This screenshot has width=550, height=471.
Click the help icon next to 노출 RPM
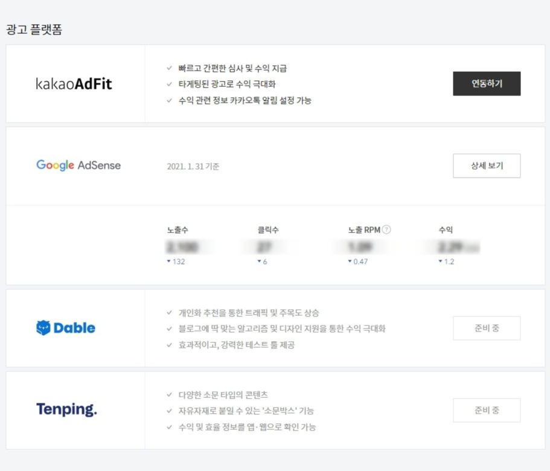click(x=386, y=229)
